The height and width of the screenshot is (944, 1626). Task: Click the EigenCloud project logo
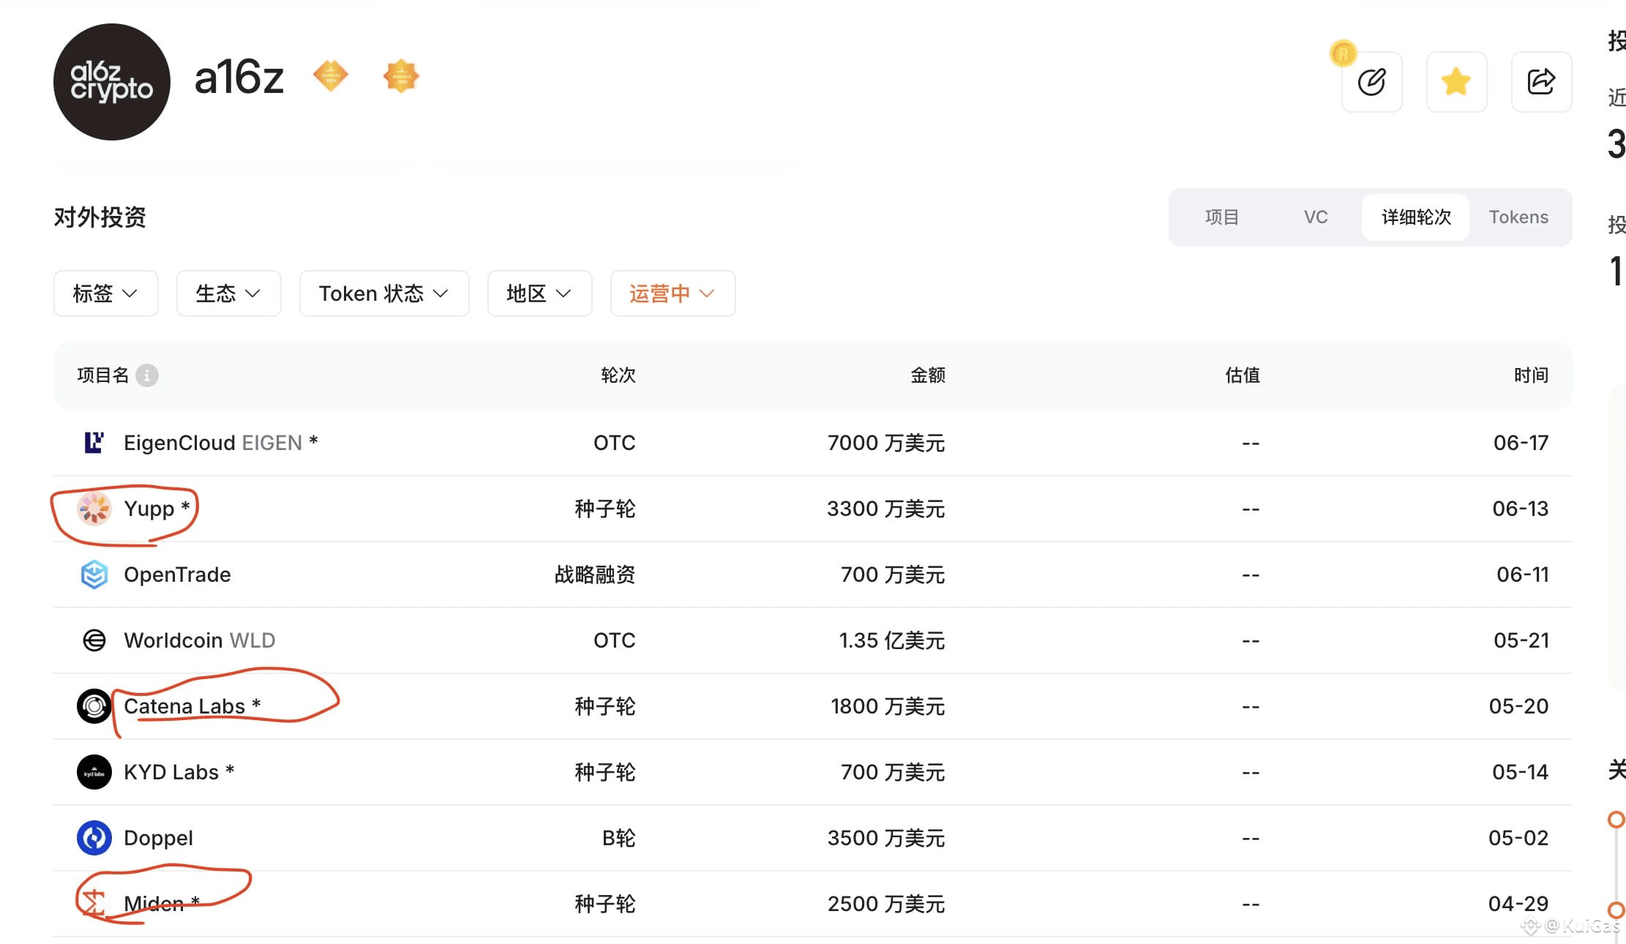tap(94, 443)
